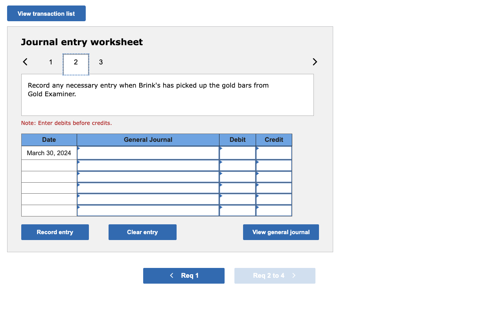Open the View general journal
The height and width of the screenshot is (319, 483).
(x=281, y=232)
